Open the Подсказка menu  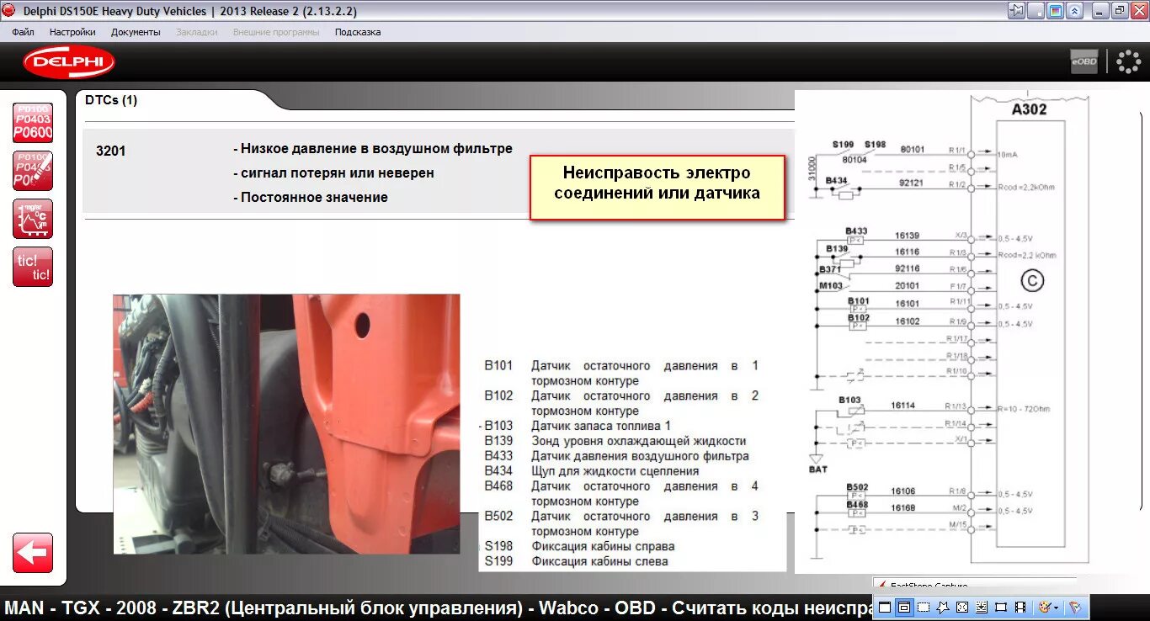click(358, 32)
